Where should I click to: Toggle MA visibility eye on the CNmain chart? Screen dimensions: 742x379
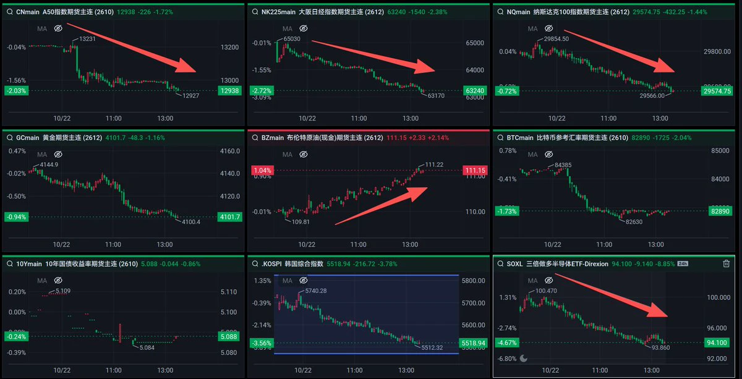[58, 28]
